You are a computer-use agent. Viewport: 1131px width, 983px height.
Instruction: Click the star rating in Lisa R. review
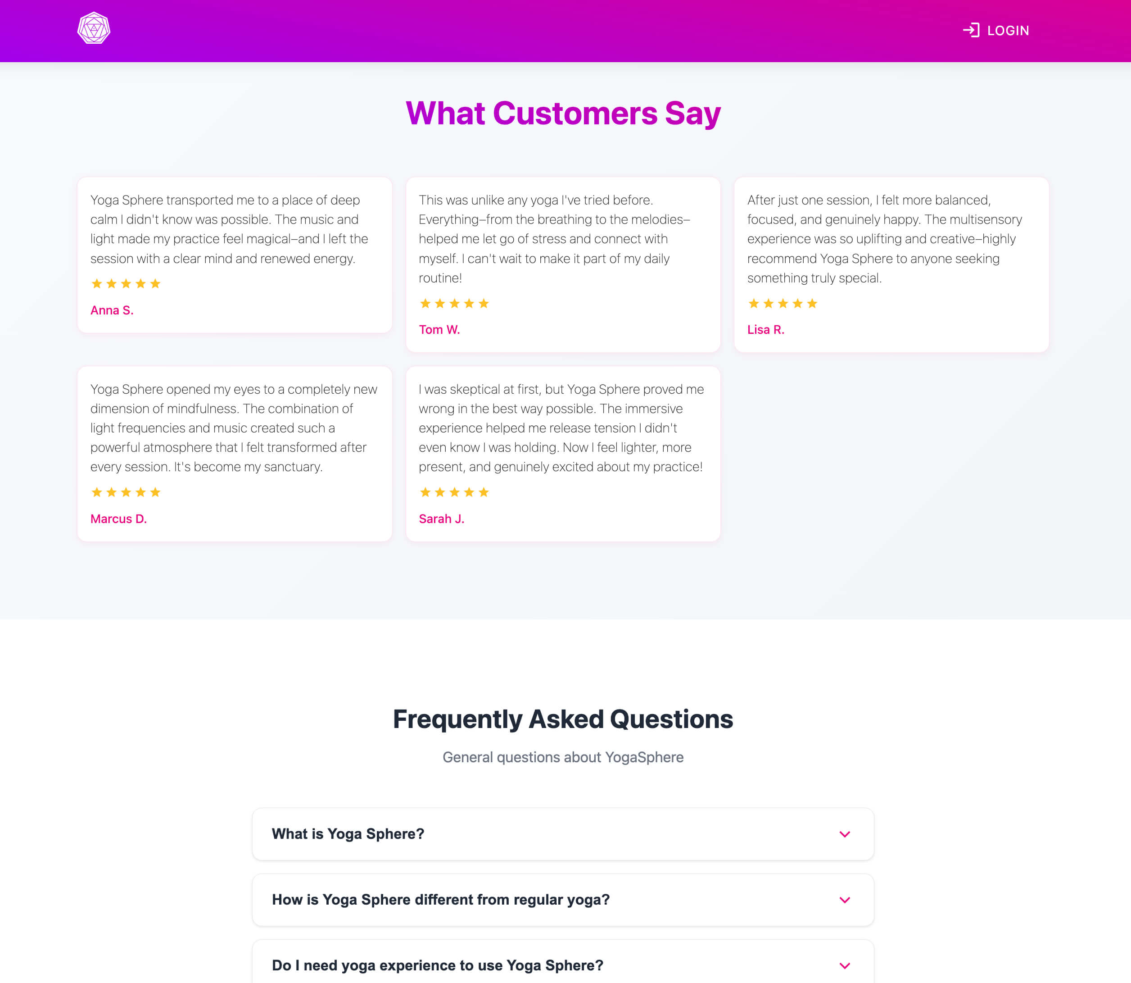(x=783, y=303)
